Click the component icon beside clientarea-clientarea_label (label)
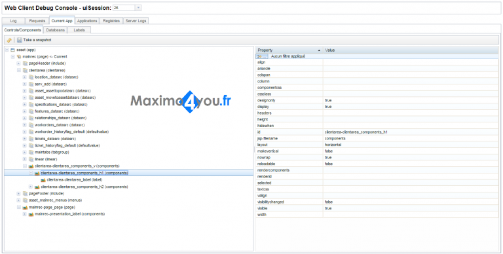 [x=43, y=180]
